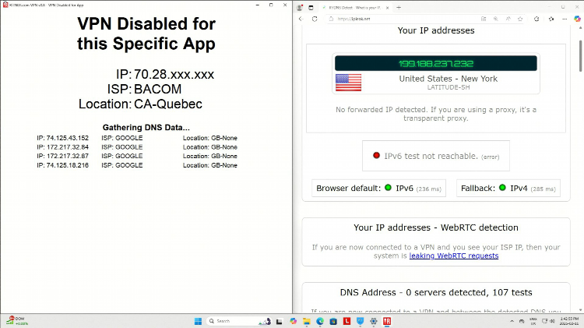Open split screen icon in address bar
The height and width of the screenshot is (328, 584).
coord(484,19)
